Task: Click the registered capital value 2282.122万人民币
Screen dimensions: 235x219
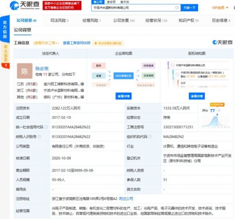Action: [66, 108]
